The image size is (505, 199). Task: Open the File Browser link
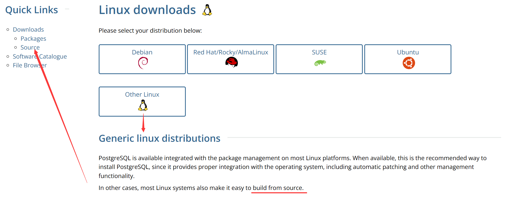(30, 65)
